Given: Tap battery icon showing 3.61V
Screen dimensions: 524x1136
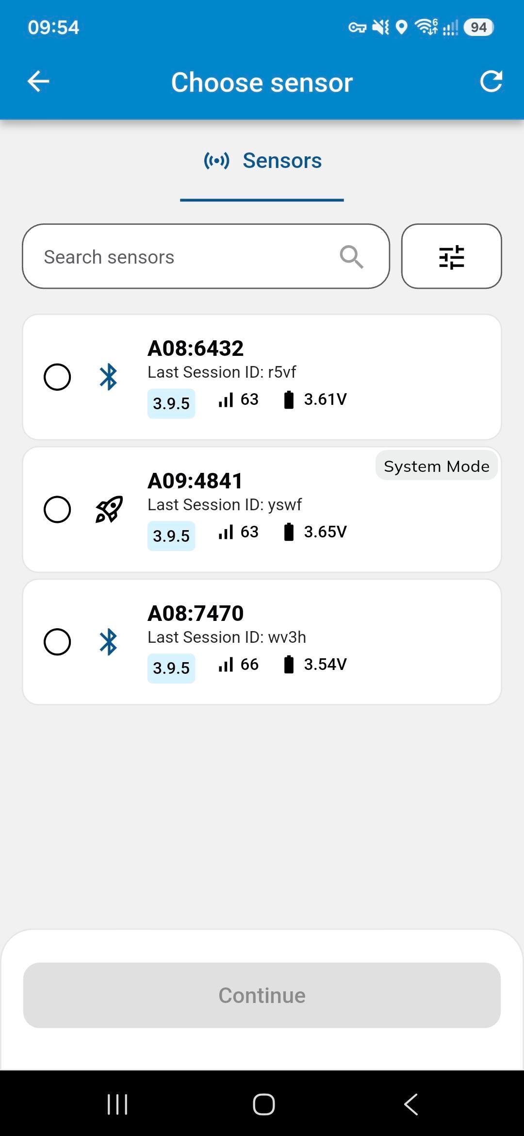Looking at the screenshot, I should [289, 400].
